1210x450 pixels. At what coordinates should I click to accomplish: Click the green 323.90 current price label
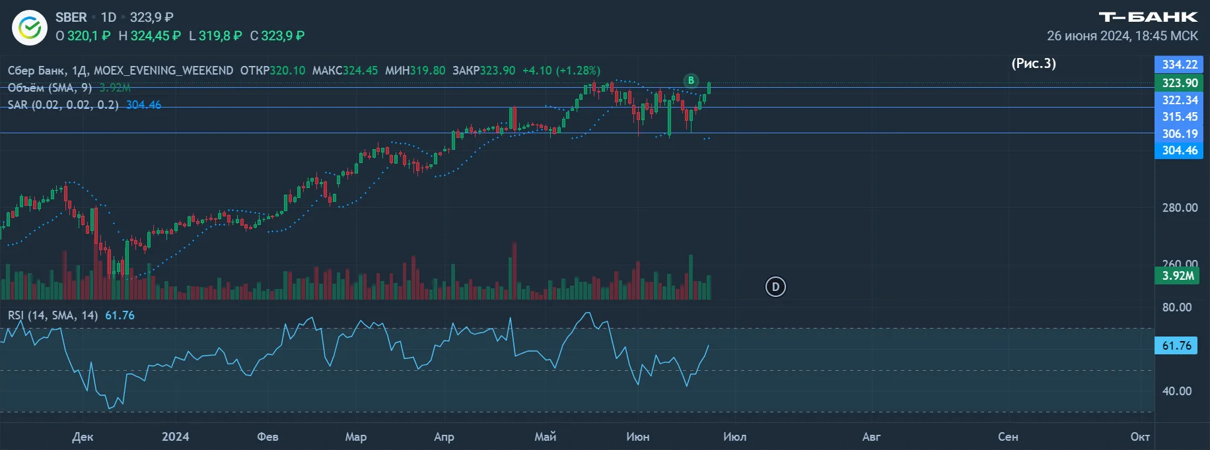coord(1180,82)
